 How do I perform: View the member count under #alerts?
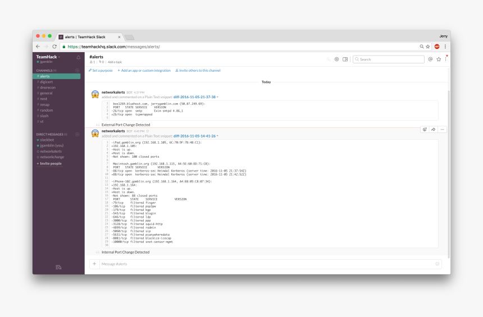tap(92, 62)
